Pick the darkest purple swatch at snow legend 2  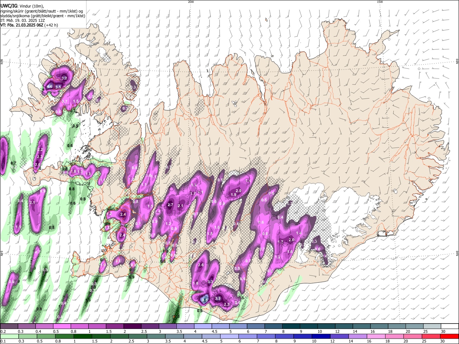(132, 326)
